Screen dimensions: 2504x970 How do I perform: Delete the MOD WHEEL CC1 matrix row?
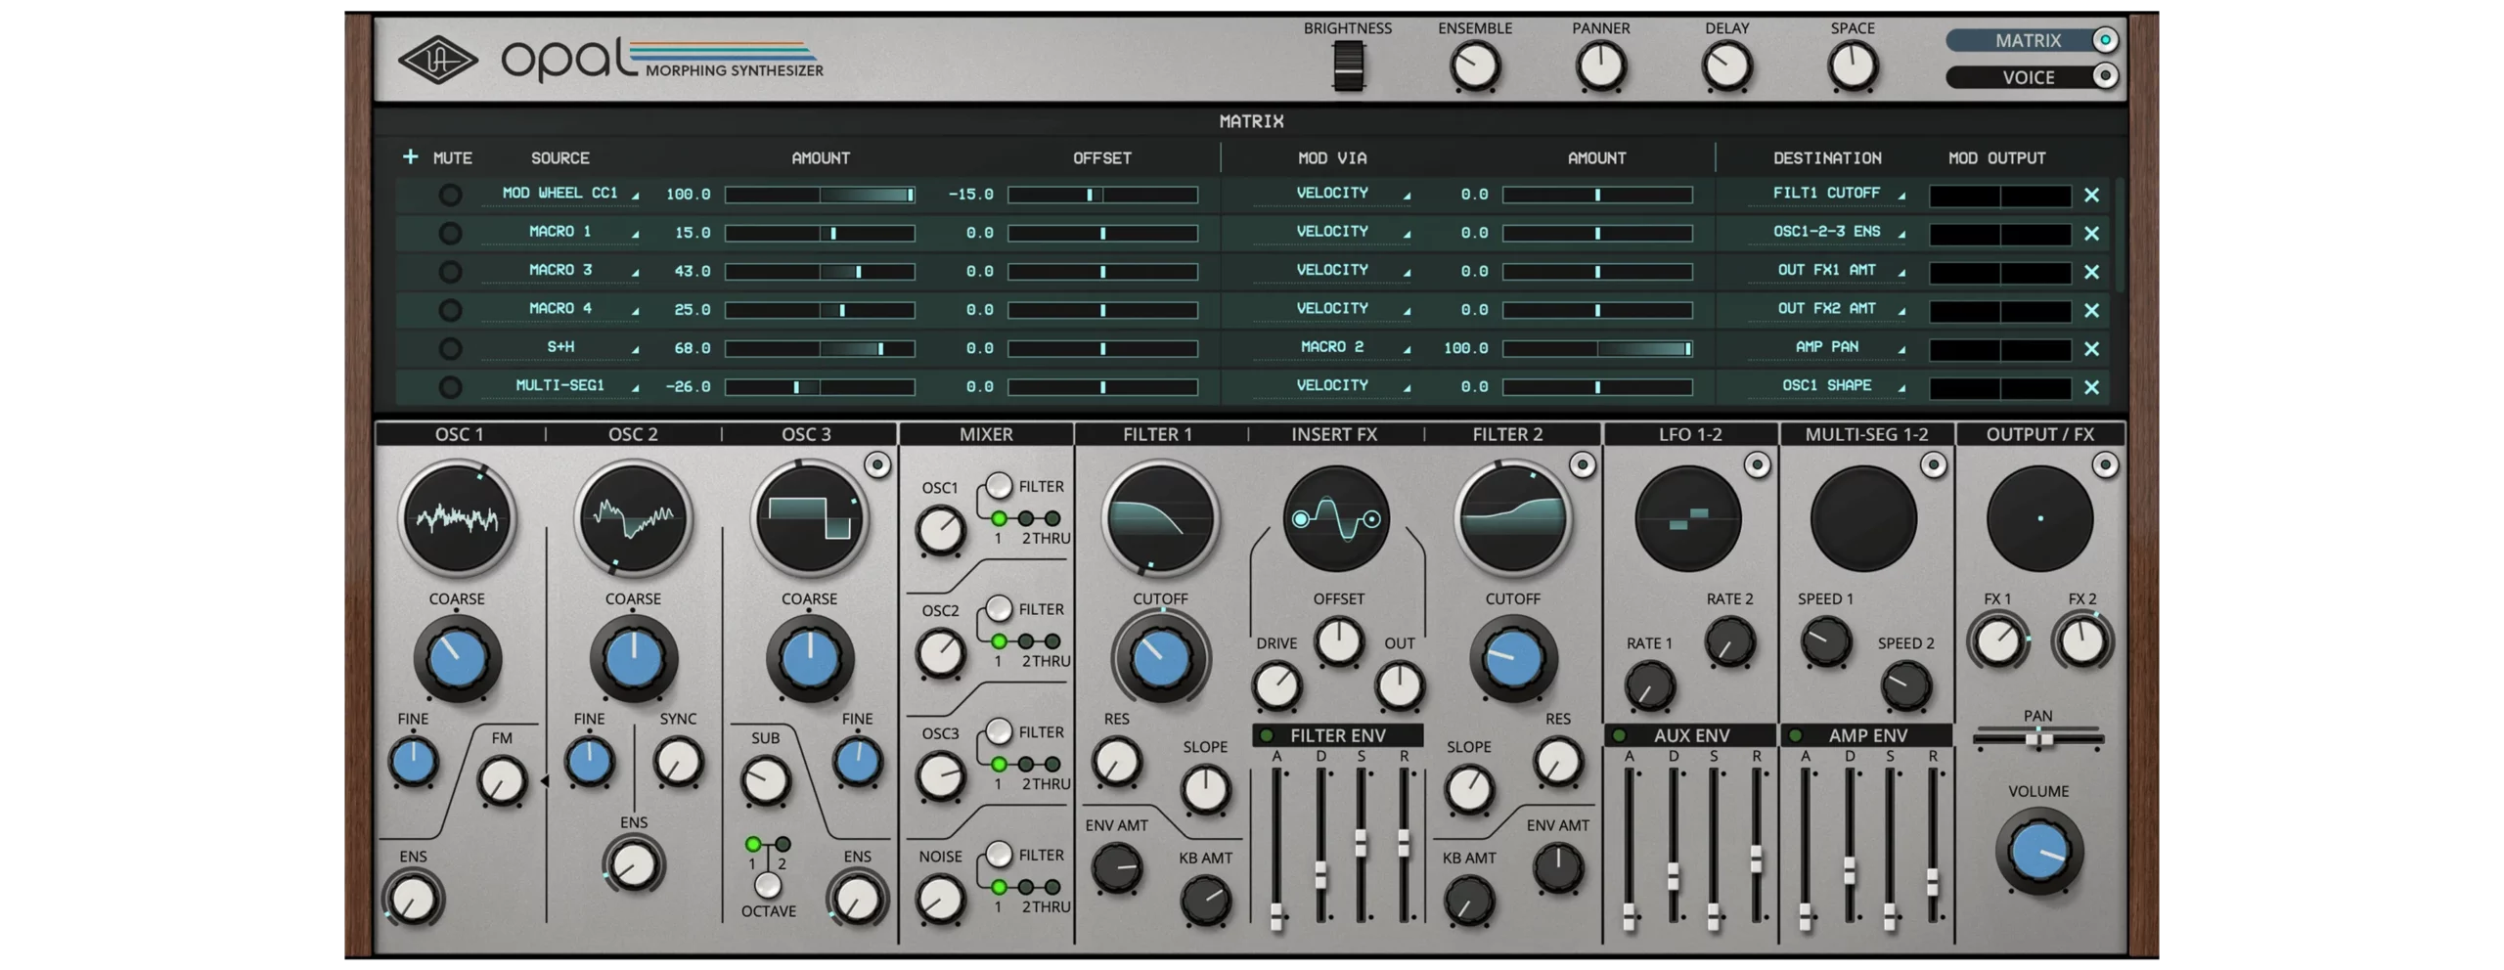coord(2091,195)
